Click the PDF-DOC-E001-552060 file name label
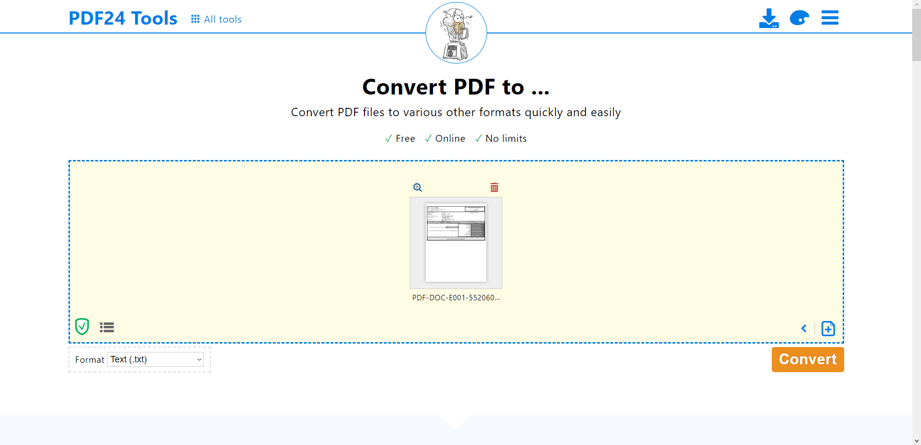 [x=456, y=298]
